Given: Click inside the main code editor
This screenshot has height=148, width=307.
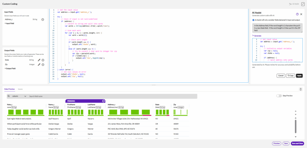Looking at the screenshot, I should point(149,46).
